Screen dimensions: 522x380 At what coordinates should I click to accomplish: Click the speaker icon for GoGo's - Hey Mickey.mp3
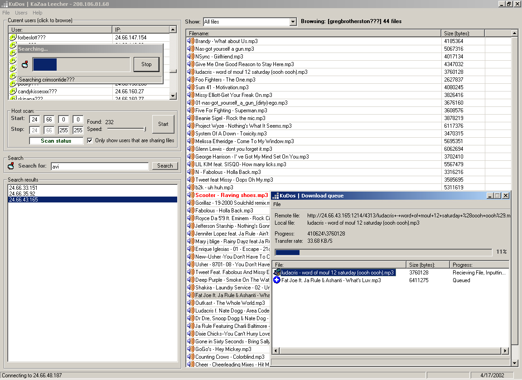click(x=190, y=349)
